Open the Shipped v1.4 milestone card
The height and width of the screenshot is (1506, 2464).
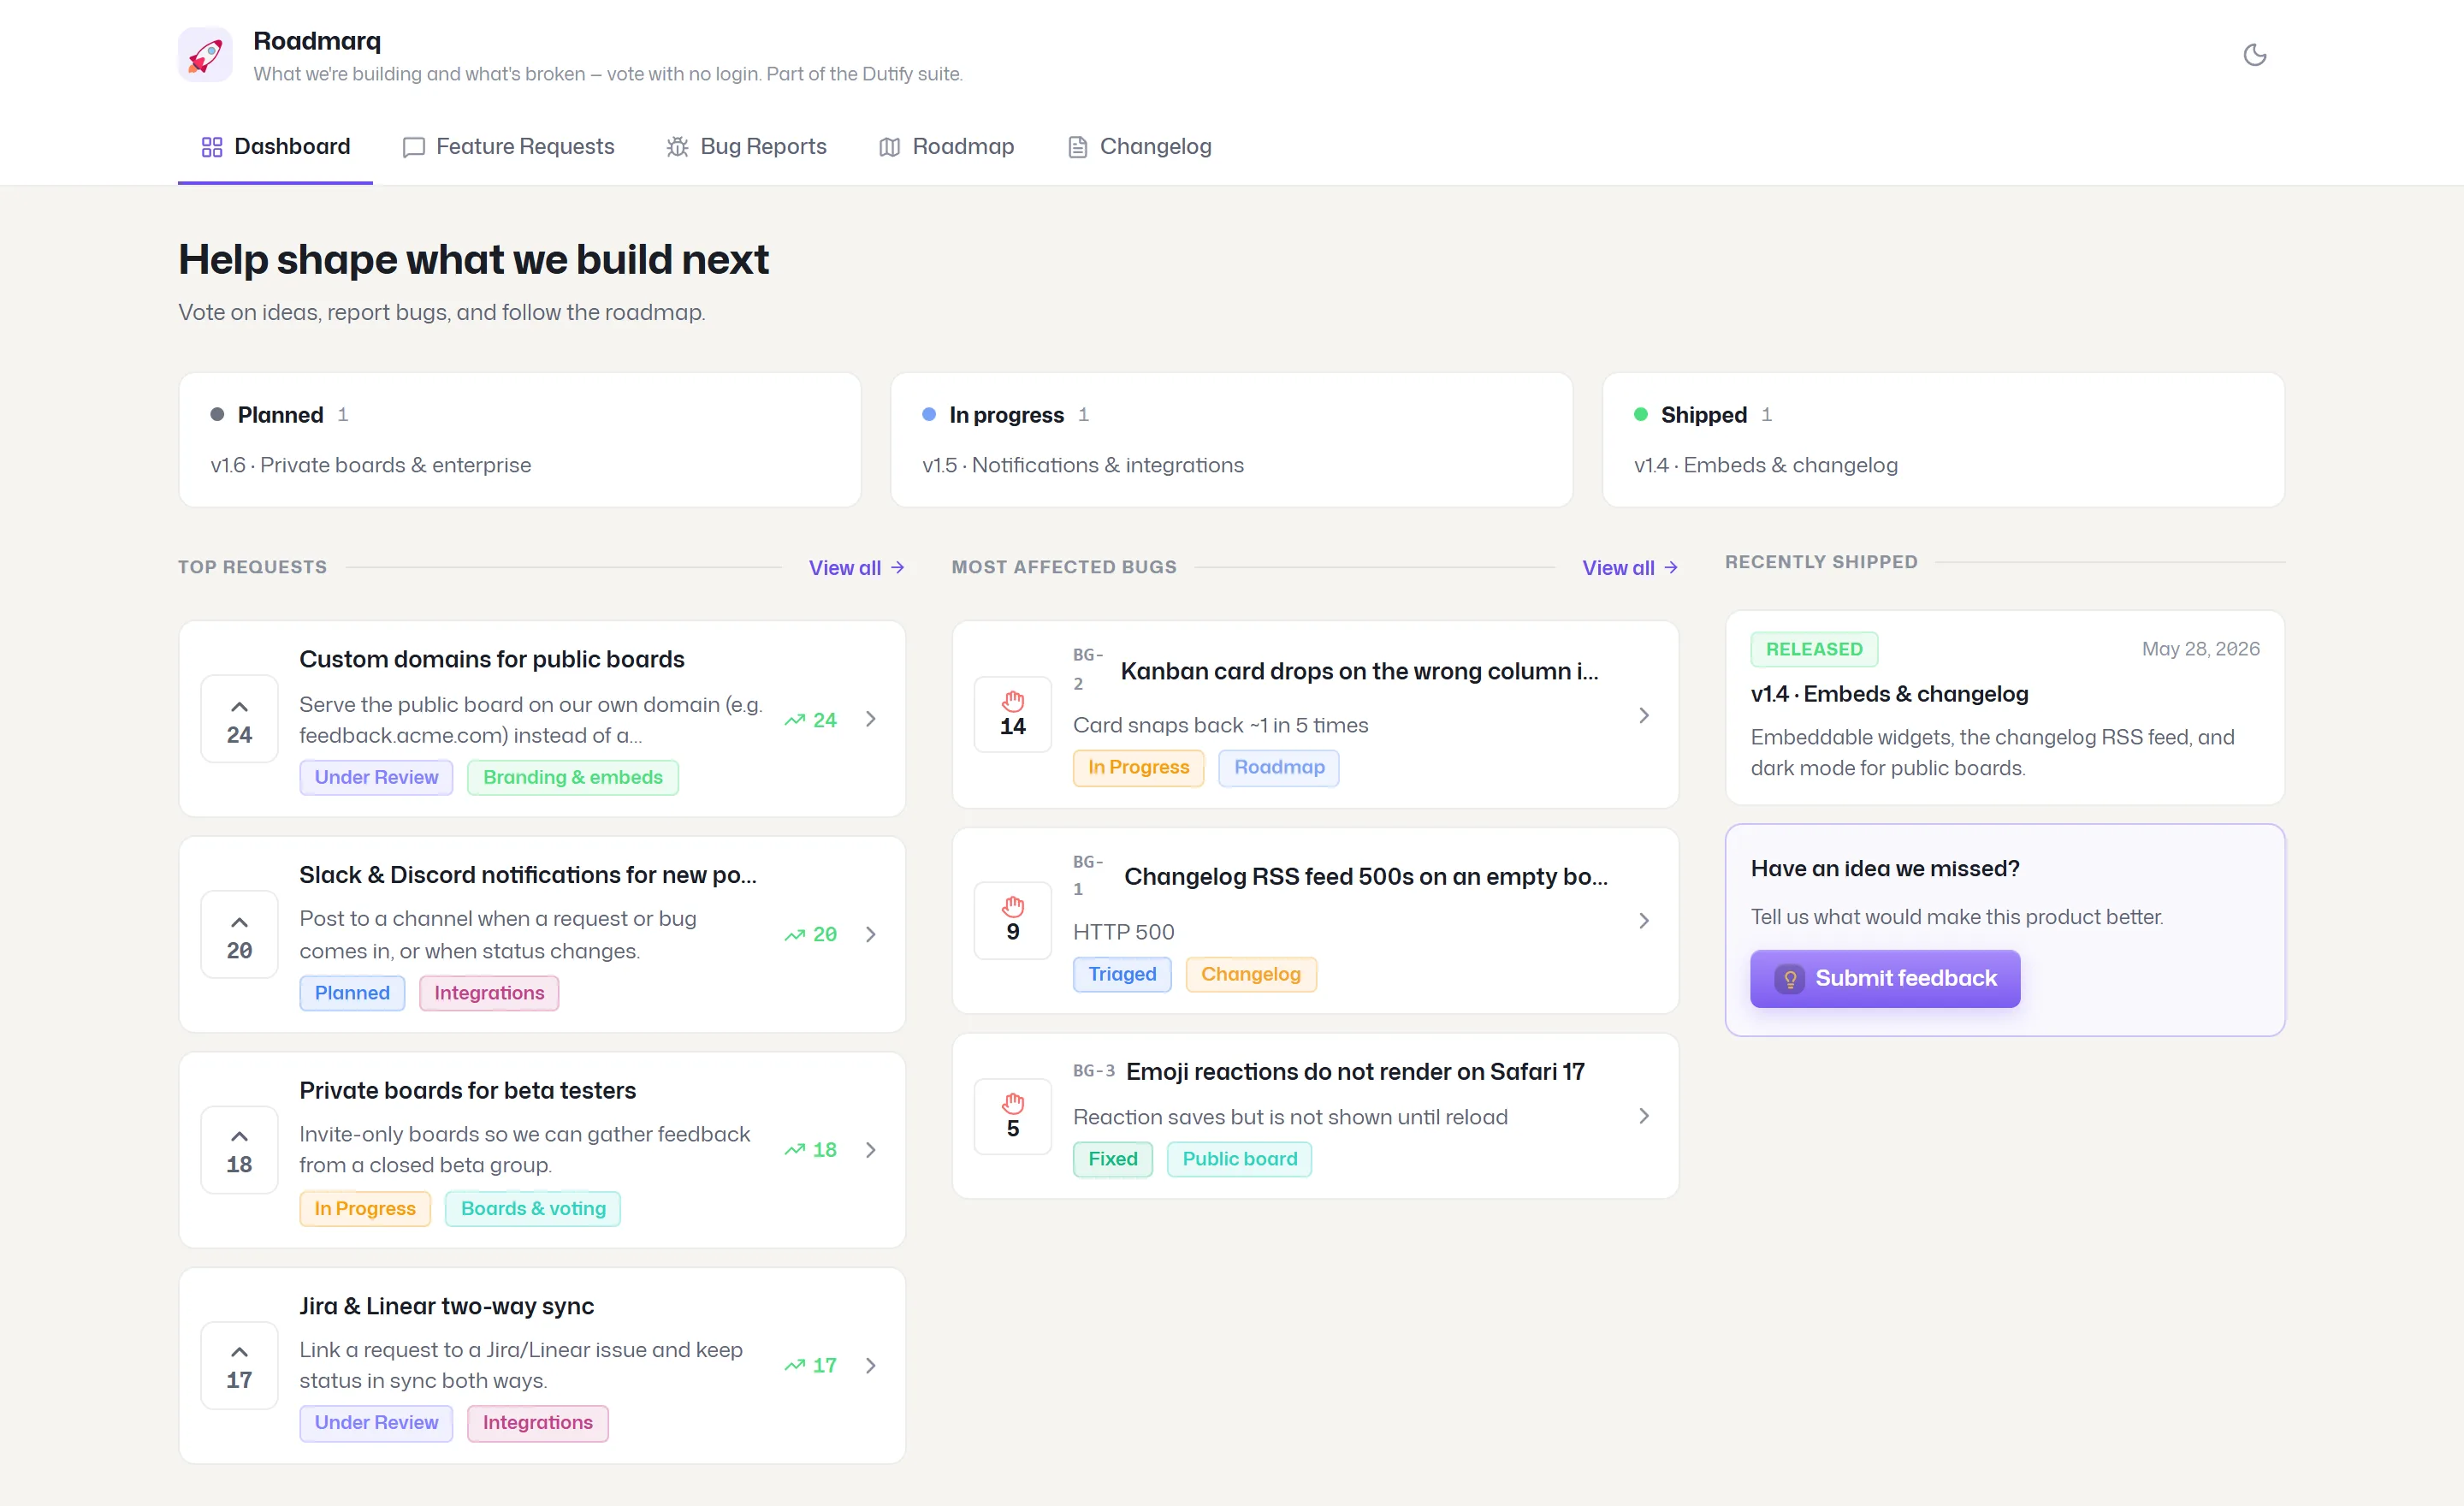pos(1943,440)
